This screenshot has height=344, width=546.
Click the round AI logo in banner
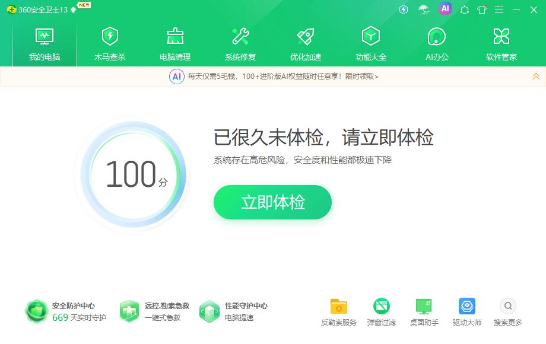click(x=176, y=76)
